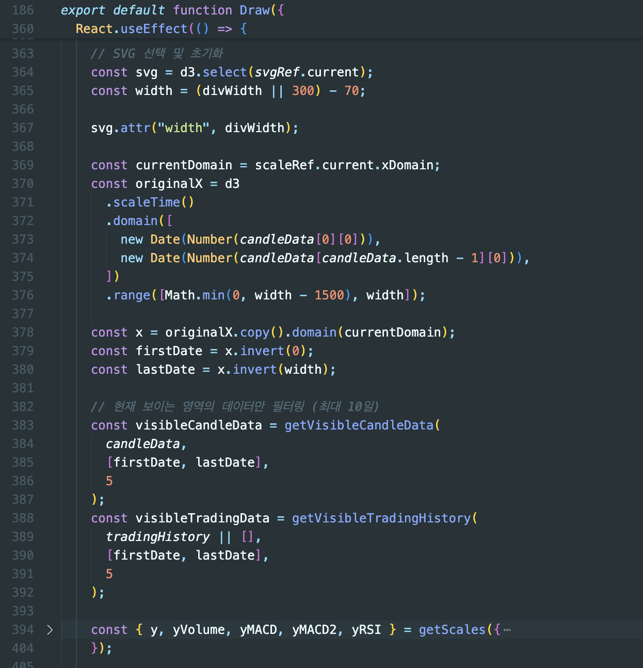The height and width of the screenshot is (668, 643).
Task: Click 'originalX.copy()' on line 378
Action: [224, 332]
